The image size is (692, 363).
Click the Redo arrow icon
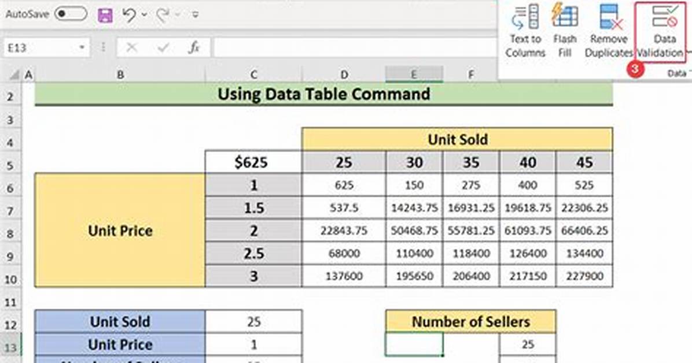(x=163, y=15)
